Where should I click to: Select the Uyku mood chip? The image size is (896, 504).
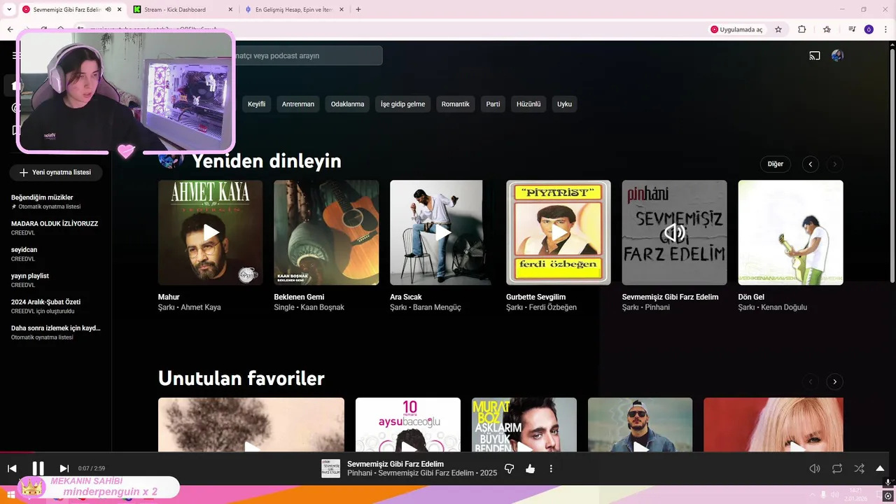click(564, 104)
